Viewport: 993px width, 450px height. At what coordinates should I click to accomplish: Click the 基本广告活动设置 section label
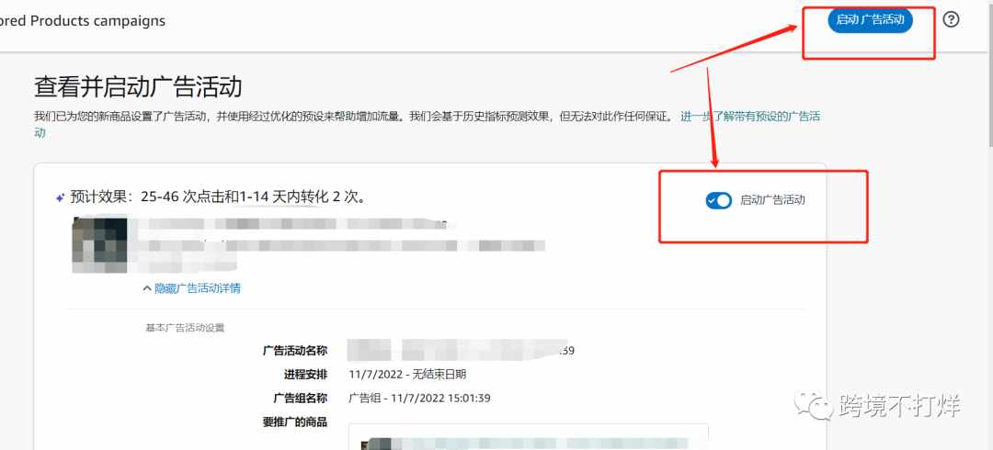pyautogui.click(x=185, y=328)
